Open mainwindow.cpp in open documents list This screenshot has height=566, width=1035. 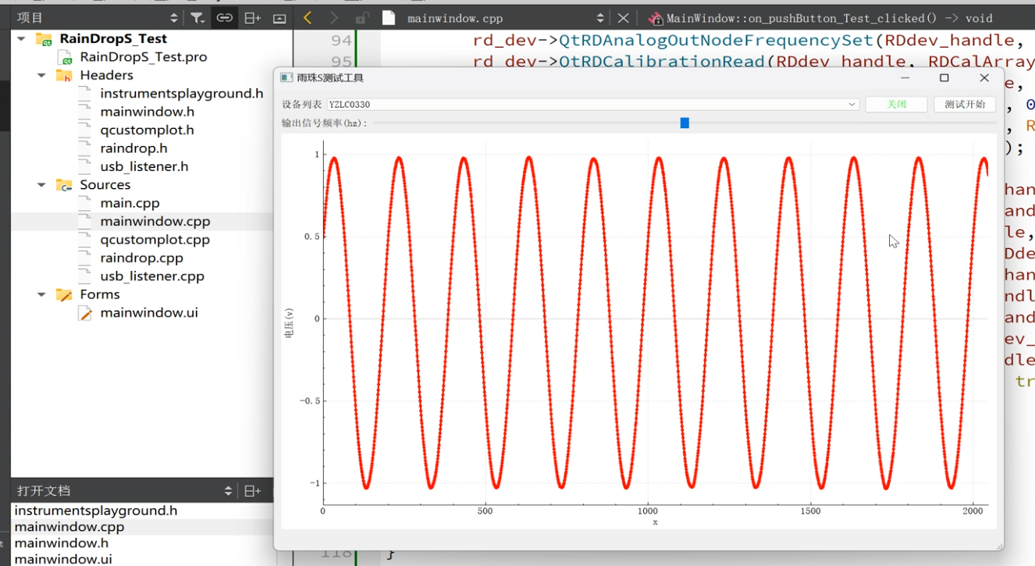69,527
